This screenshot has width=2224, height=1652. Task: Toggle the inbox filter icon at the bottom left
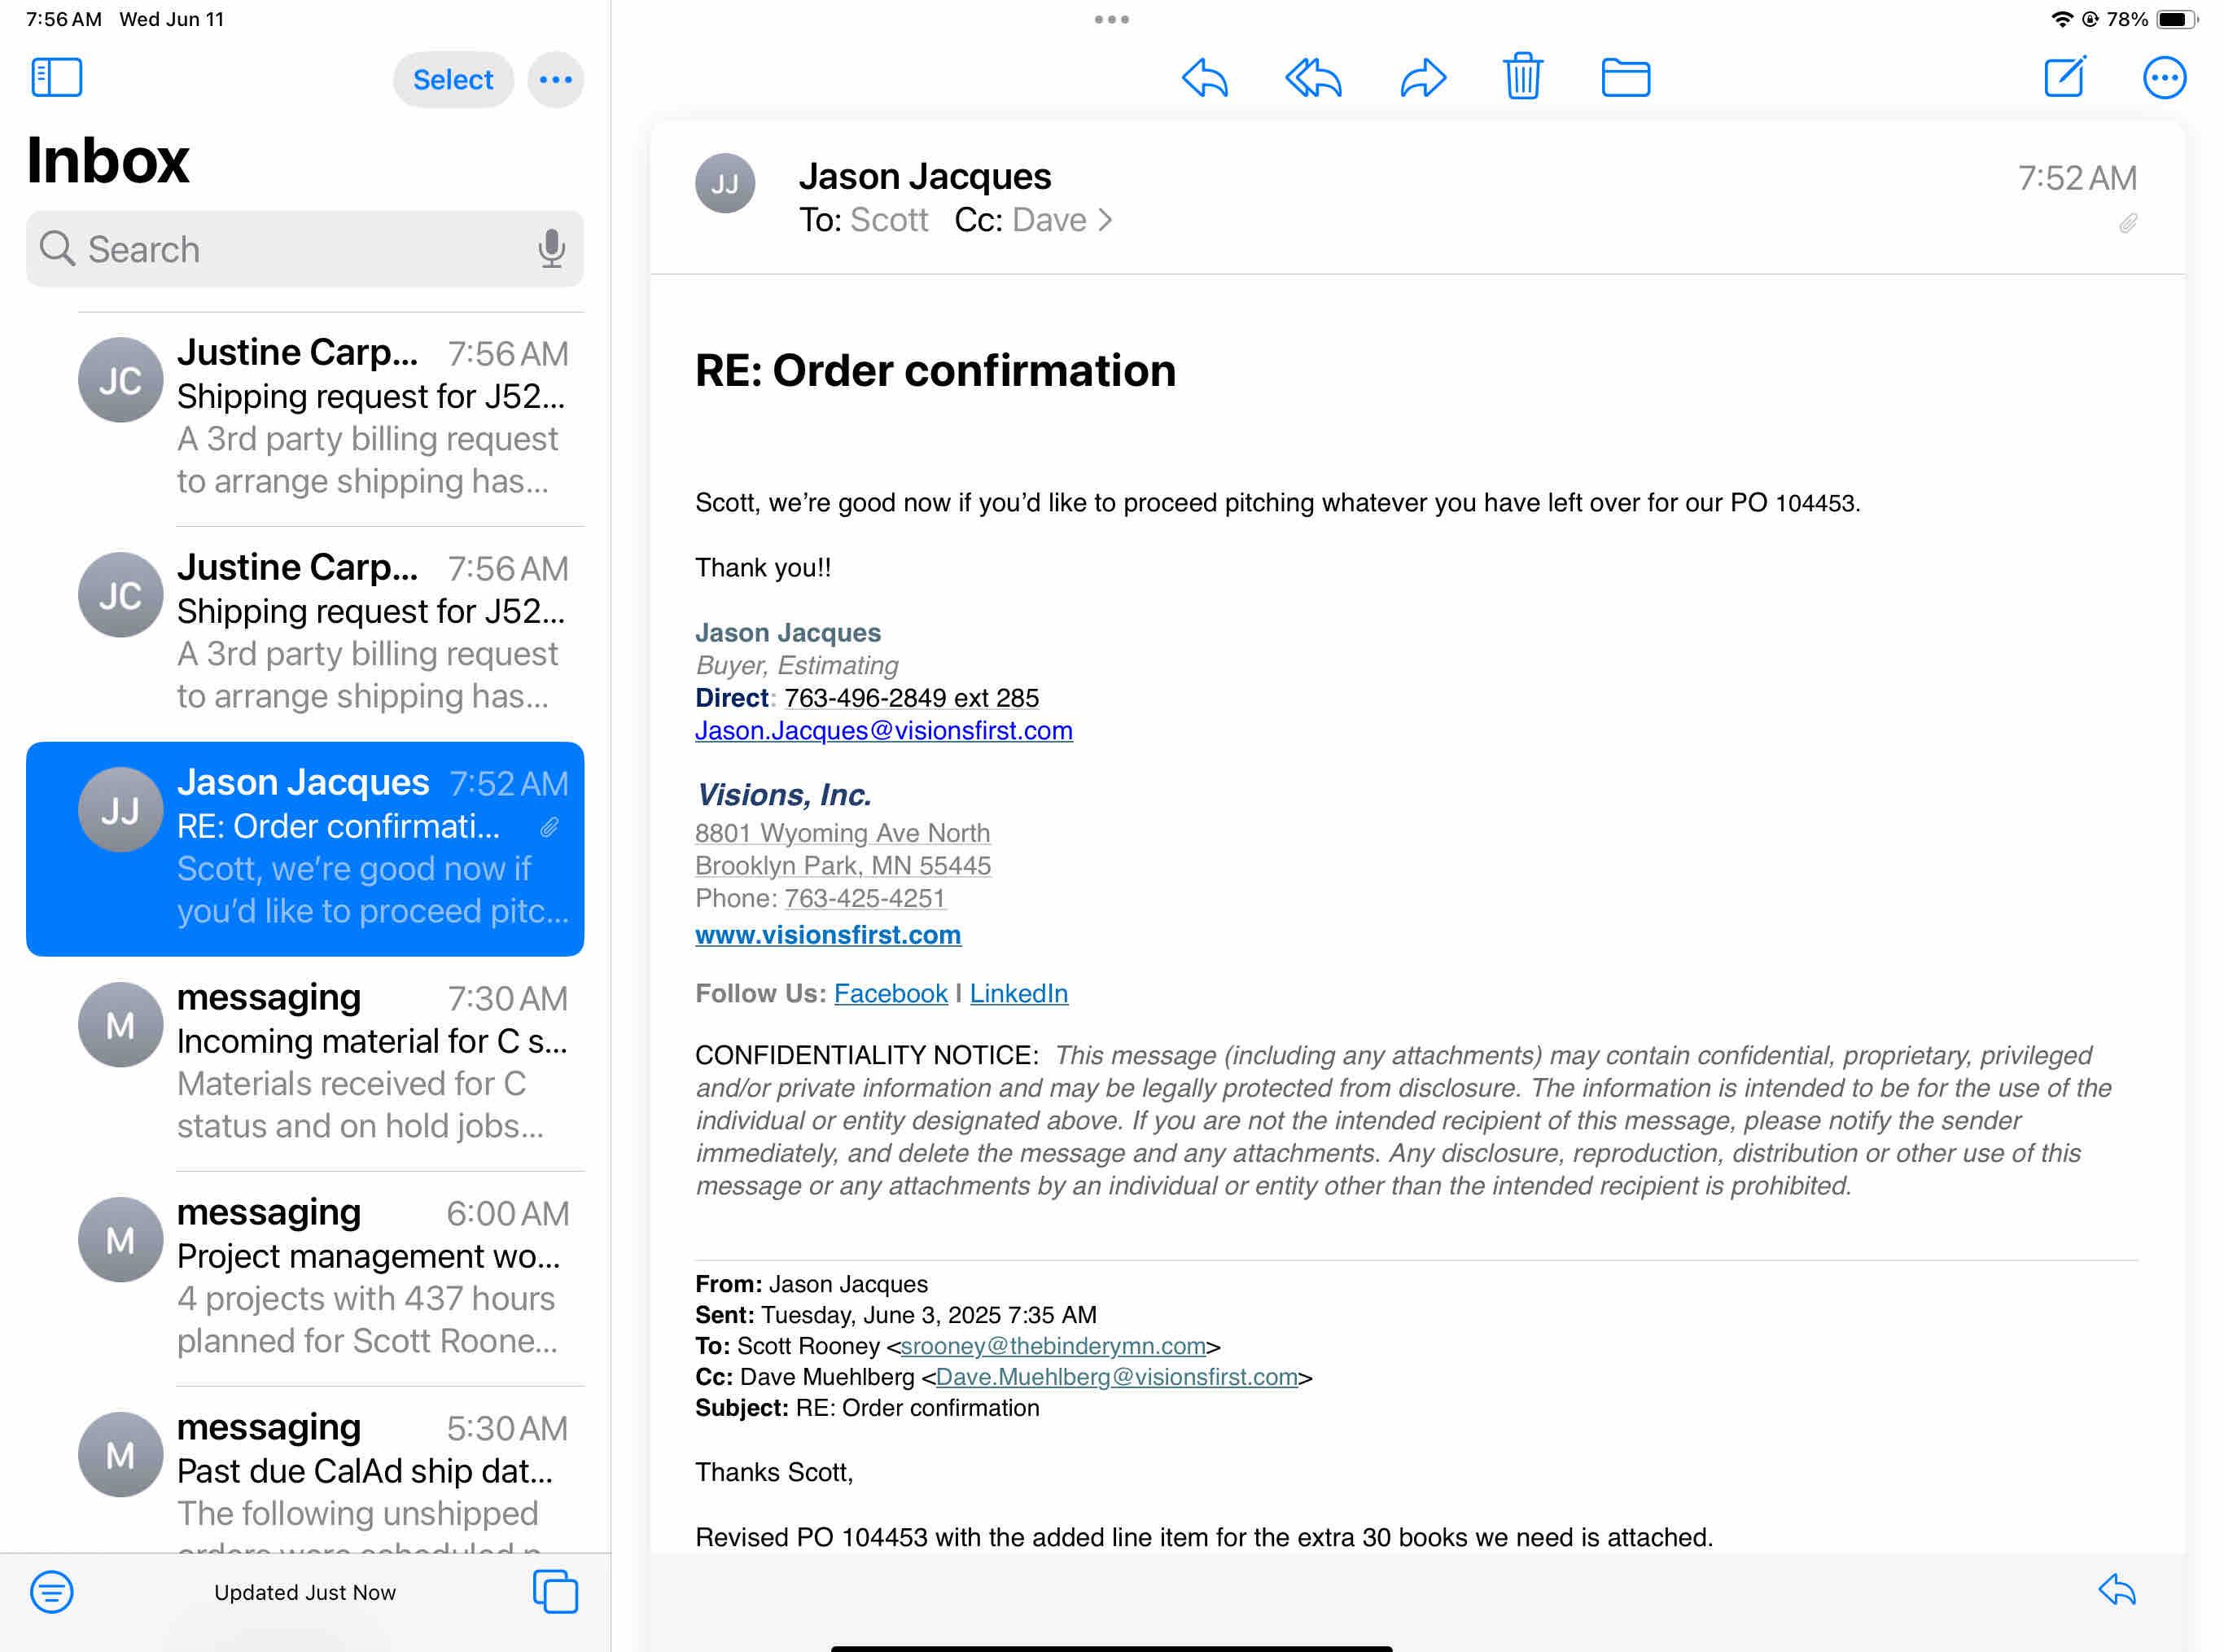click(x=52, y=1591)
